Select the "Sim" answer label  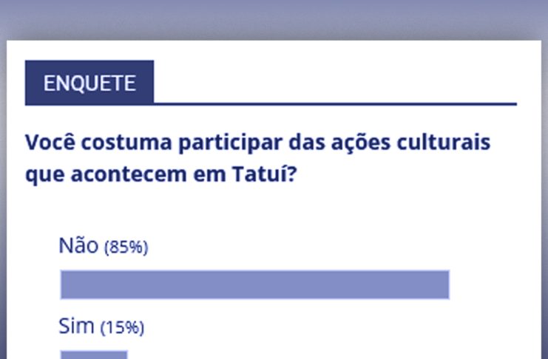(x=76, y=326)
